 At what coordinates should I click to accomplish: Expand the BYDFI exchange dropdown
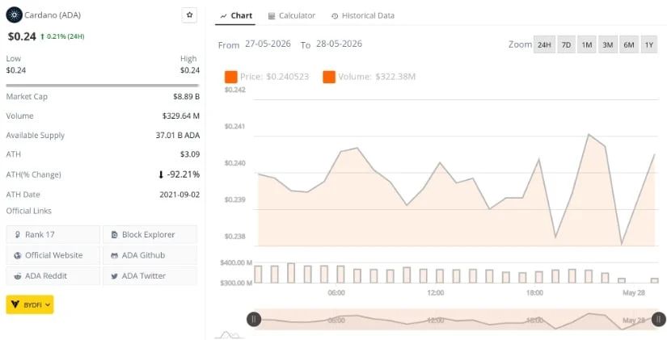pyautogui.click(x=30, y=304)
